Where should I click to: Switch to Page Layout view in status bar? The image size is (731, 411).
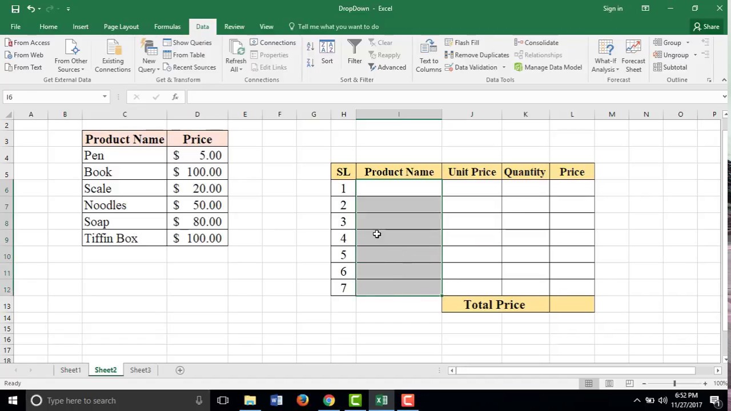(x=609, y=384)
